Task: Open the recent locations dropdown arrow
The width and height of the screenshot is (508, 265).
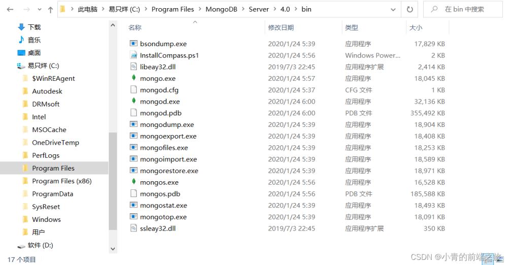Action: tap(39, 10)
